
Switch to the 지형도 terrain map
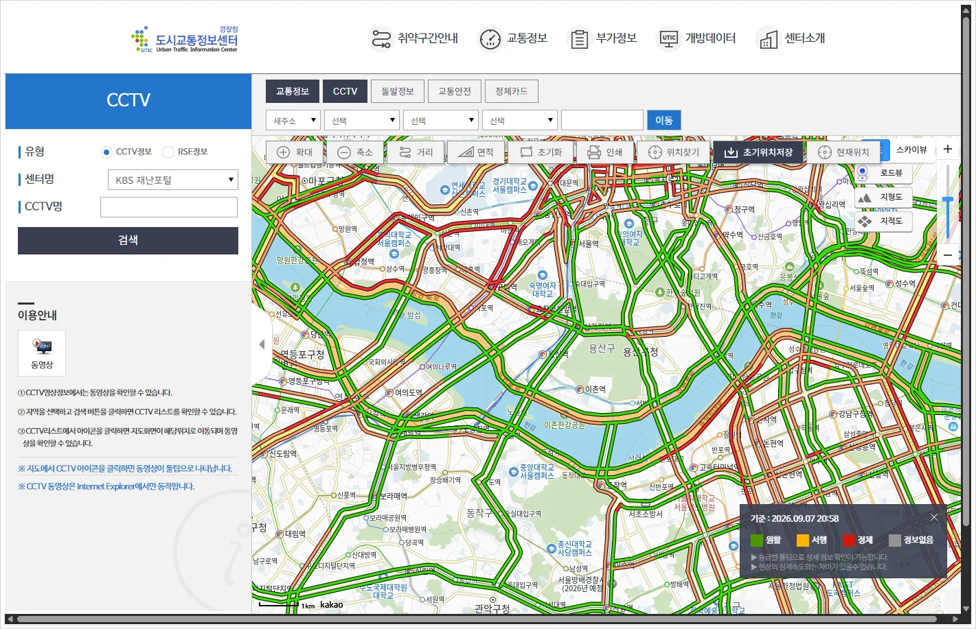(x=883, y=197)
